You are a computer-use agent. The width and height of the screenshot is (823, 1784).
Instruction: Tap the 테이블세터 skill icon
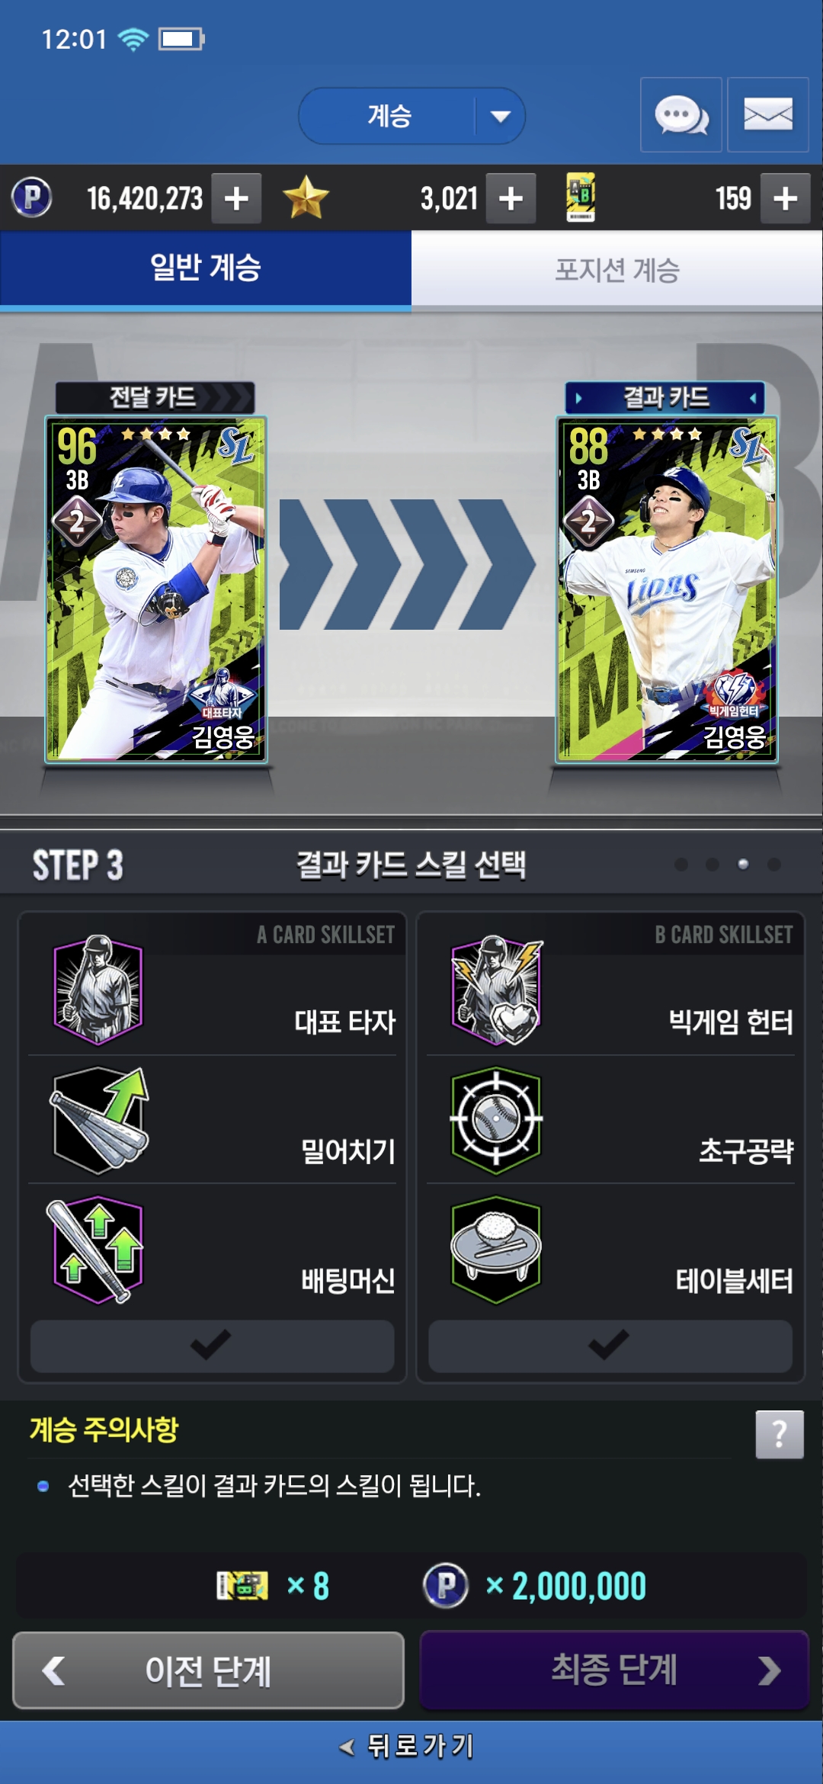coord(496,1250)
